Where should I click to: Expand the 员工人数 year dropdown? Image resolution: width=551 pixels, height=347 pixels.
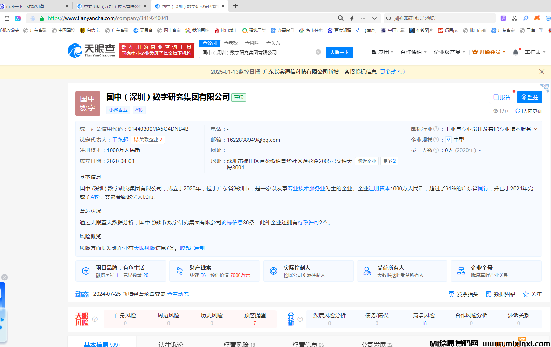click(x=480, y=150)
